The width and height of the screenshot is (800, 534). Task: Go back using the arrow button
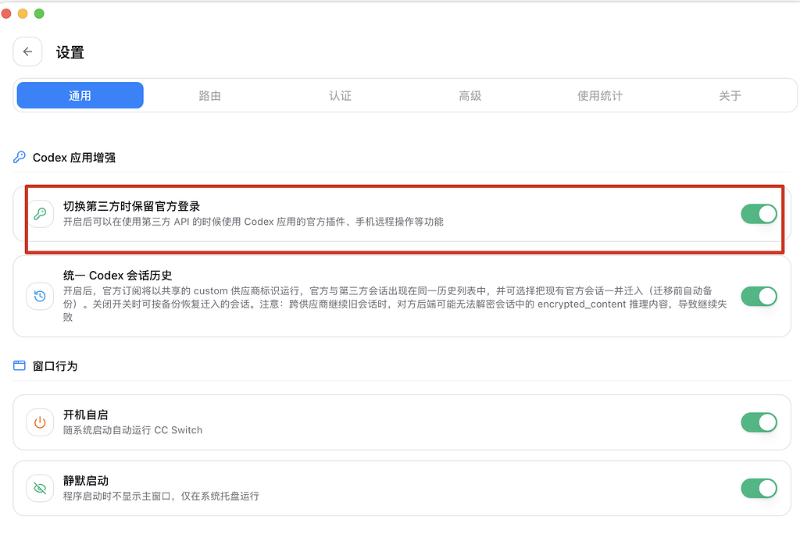(x=27, y=52)
